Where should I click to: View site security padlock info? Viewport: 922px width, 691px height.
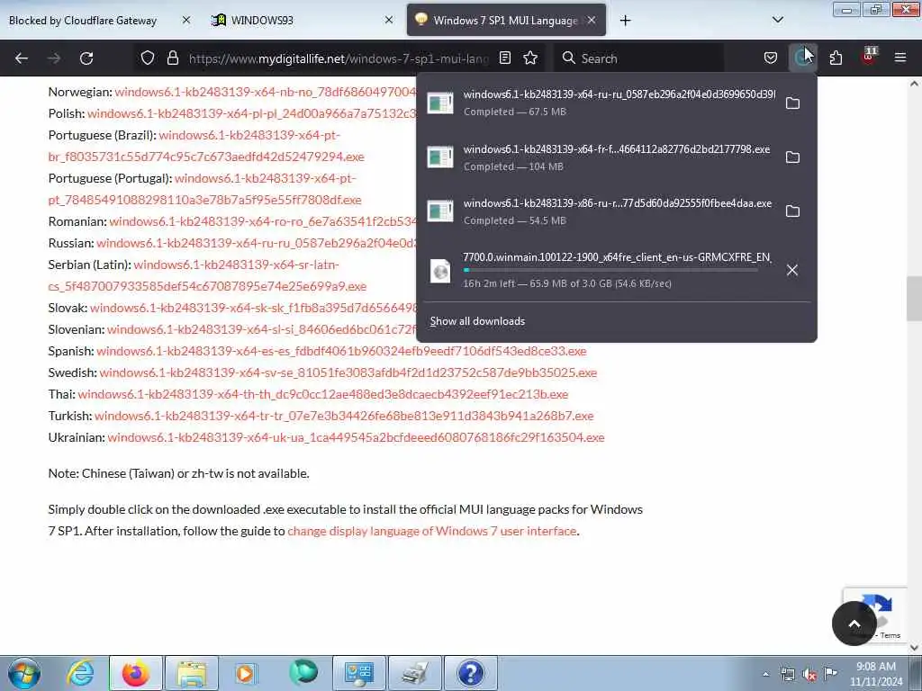(172, 58)
